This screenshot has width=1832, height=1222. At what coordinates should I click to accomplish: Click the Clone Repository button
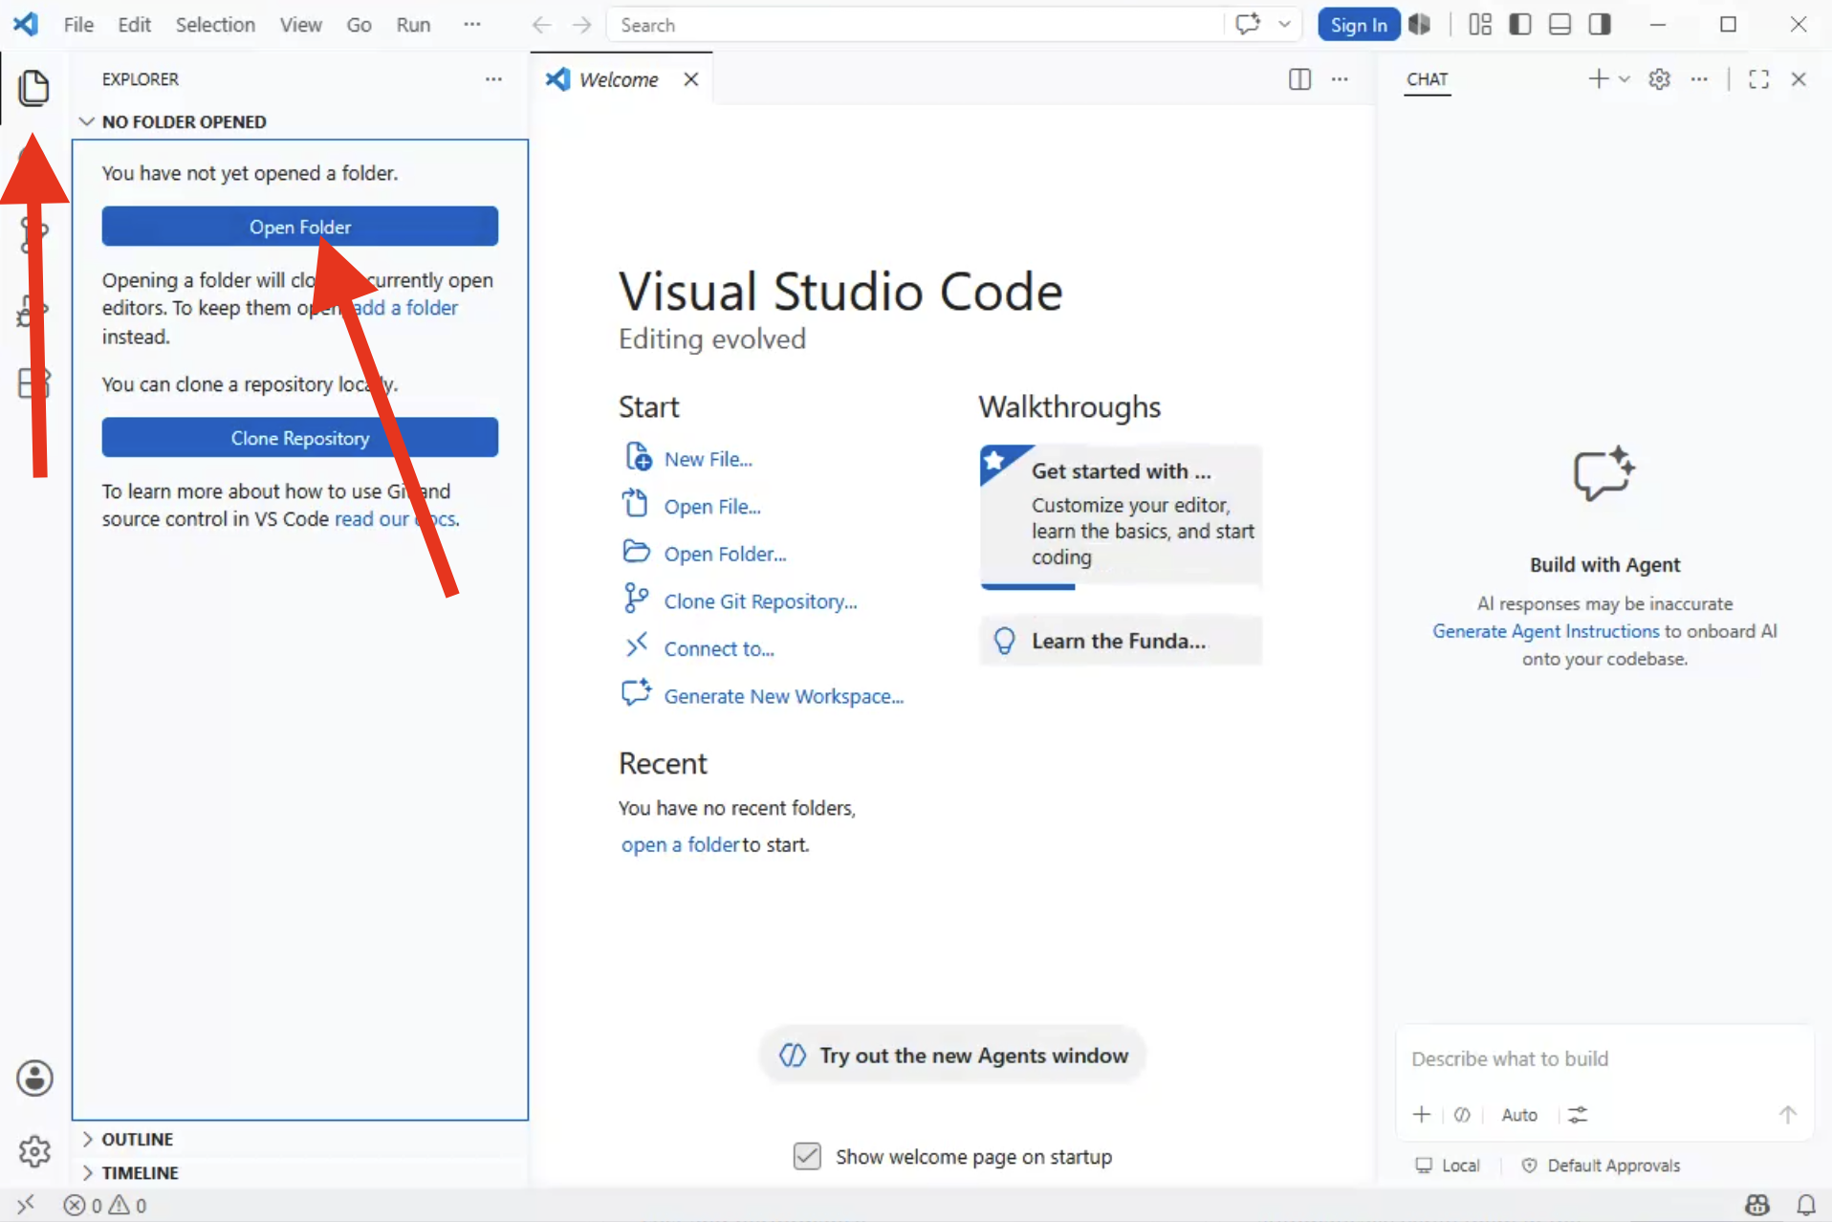point(300,438)
